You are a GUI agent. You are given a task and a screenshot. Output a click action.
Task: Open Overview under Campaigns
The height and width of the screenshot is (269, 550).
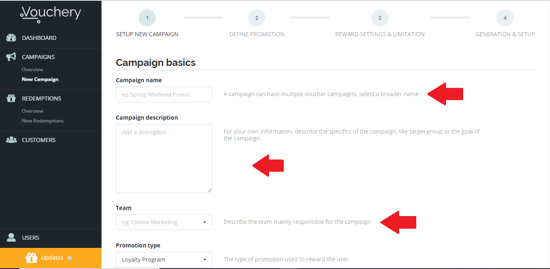coord(33,70)
